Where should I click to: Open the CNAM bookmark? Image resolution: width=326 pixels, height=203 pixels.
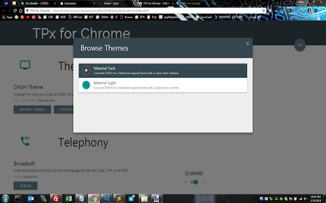102,17
